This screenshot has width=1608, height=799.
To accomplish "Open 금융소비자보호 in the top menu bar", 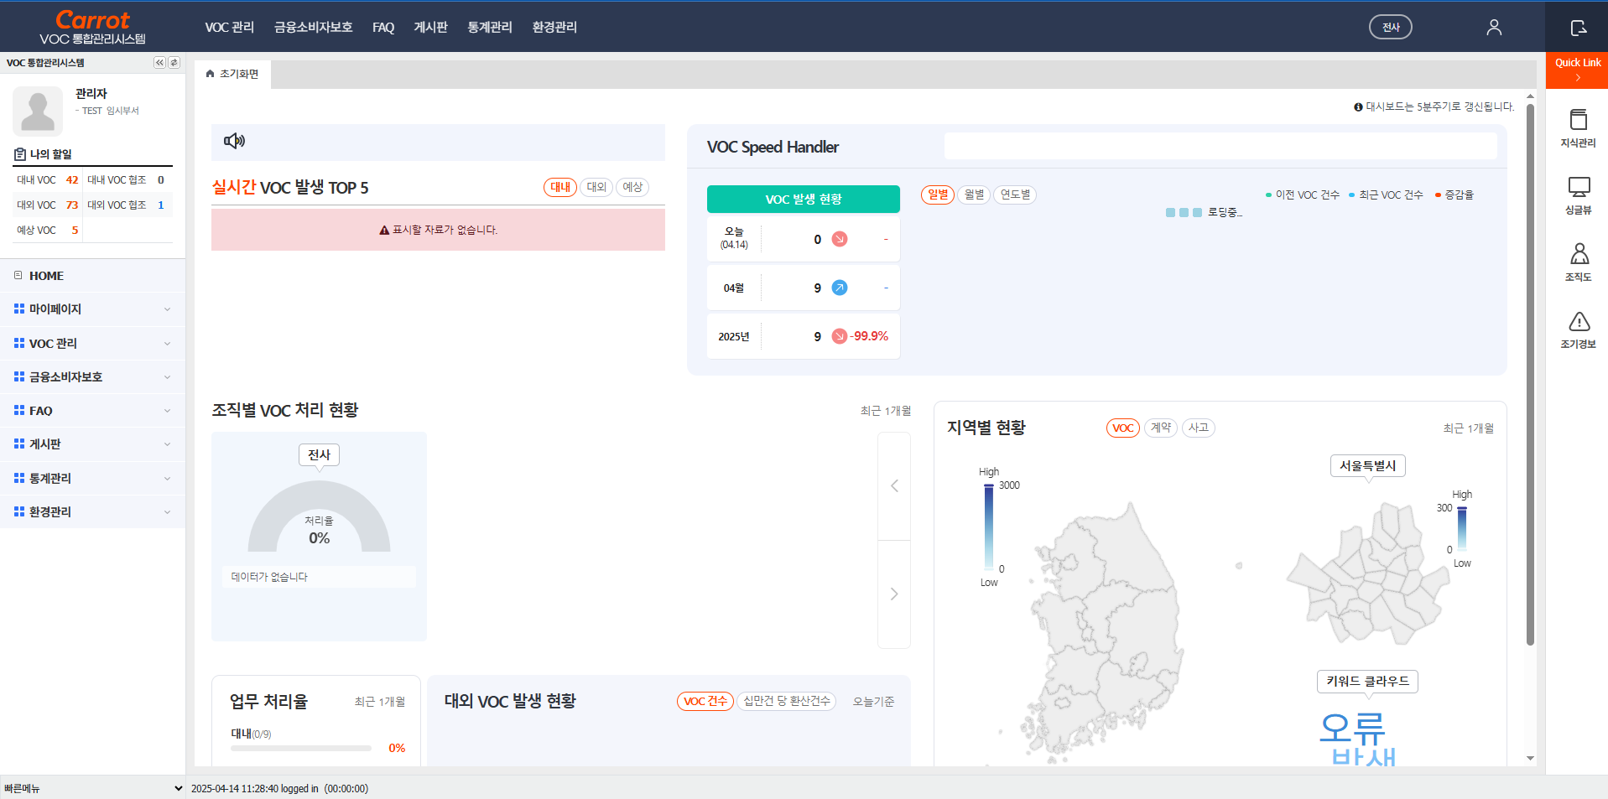I will pos(313,28).
